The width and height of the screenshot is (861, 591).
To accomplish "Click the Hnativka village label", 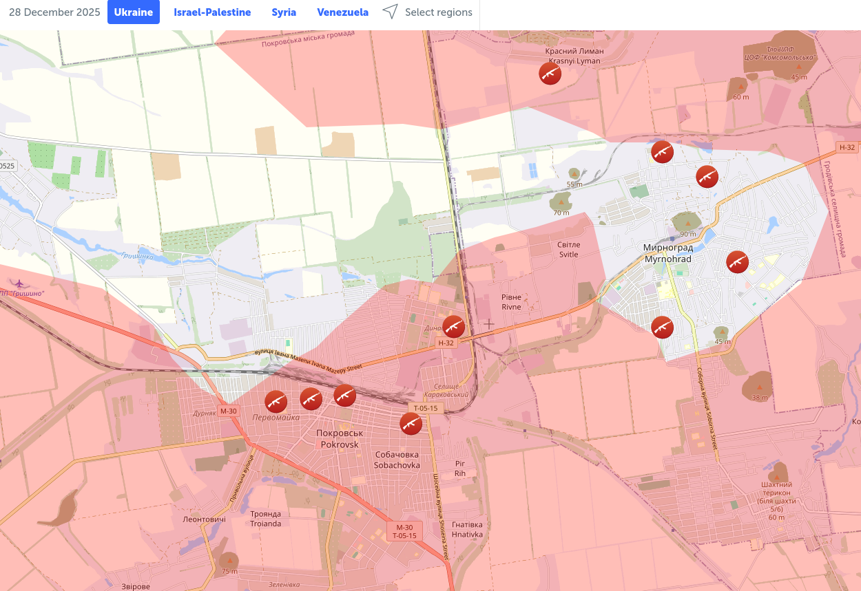I will (468, 529).
